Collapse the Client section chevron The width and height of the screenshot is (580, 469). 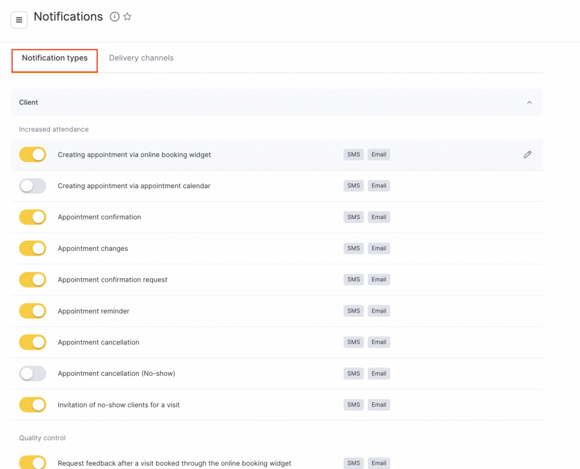coord(530,103)
